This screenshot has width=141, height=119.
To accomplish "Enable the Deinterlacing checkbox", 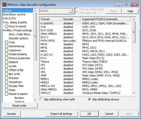I will point(6,46).
